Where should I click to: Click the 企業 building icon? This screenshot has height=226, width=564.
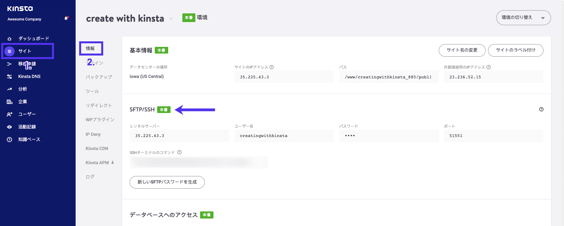9,102
